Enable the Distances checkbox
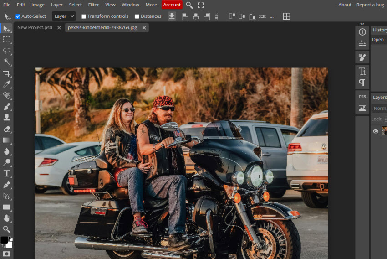This screenshot has width=387, height=259. 137,16
